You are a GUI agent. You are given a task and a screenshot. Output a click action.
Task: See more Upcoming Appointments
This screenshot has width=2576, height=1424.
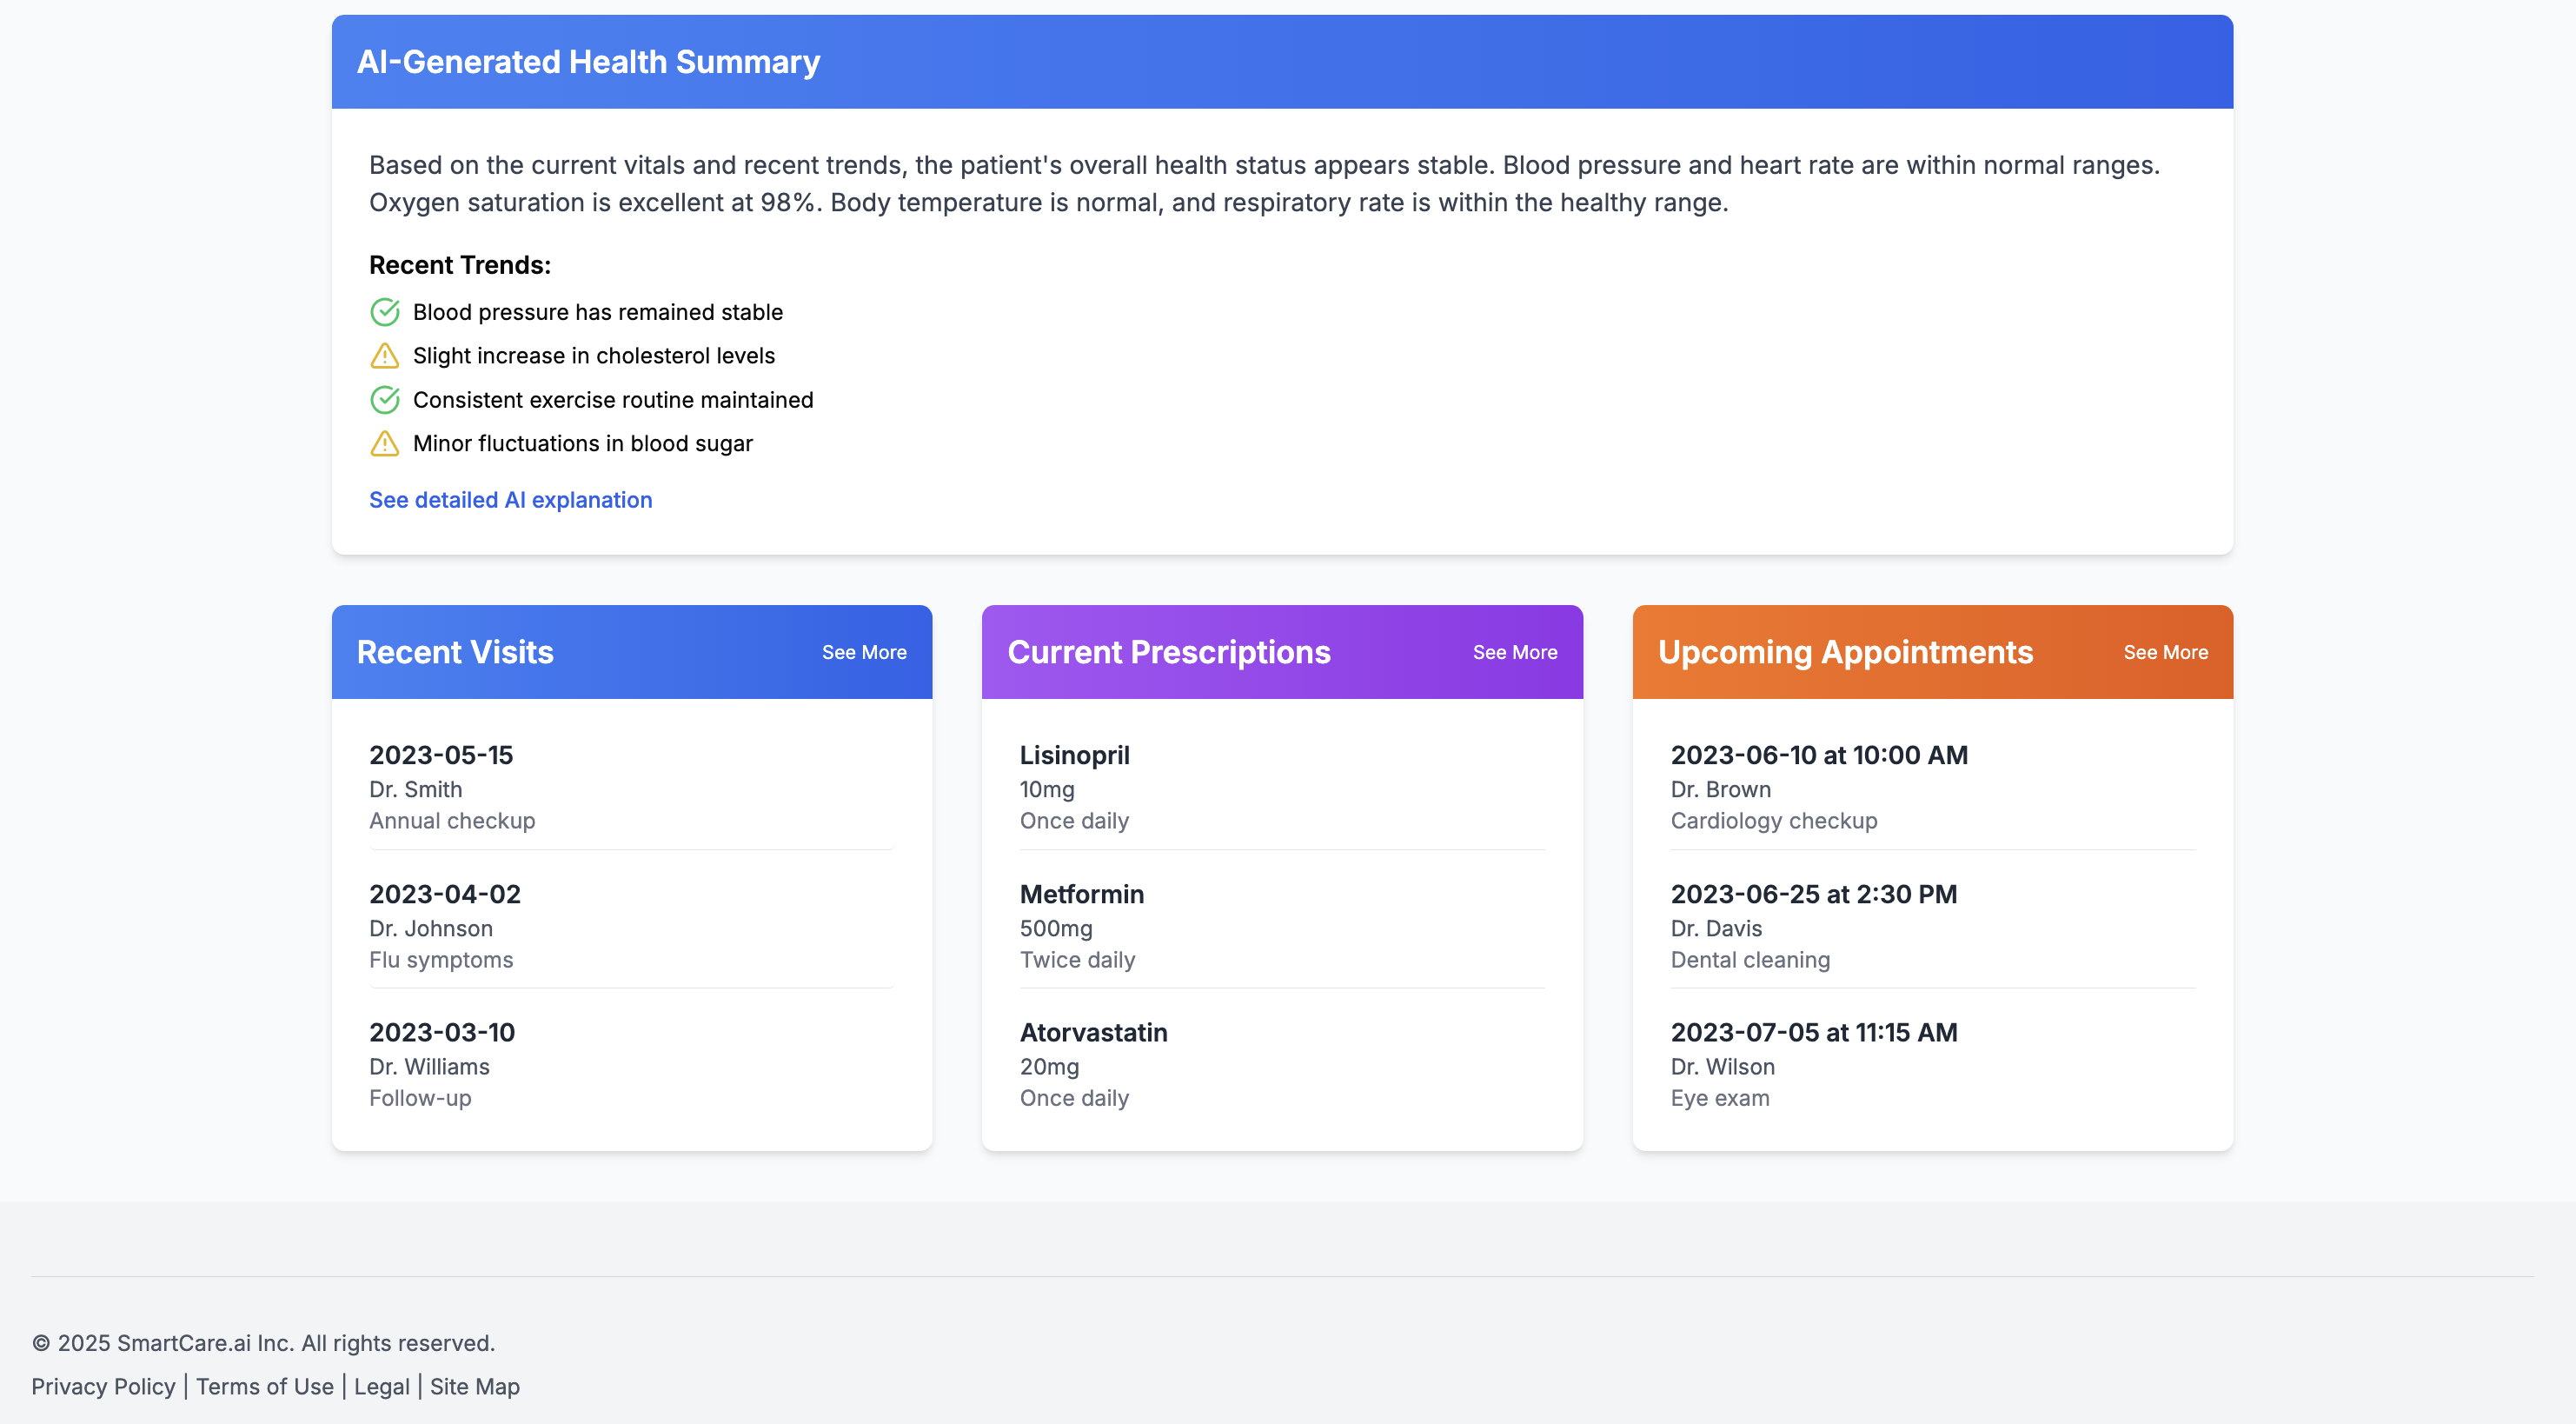point(2165,652)
